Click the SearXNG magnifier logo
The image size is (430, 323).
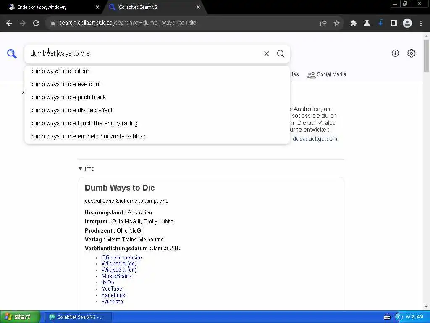[x=12, y=53]
